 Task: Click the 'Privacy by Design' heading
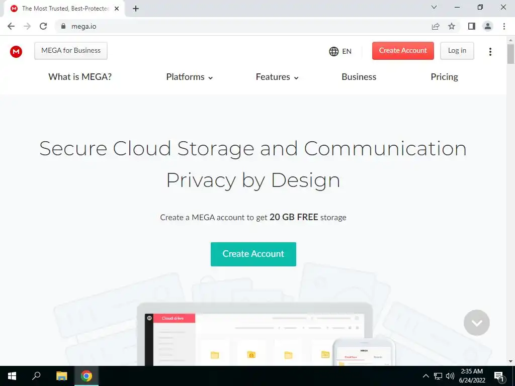coord(253,180)
